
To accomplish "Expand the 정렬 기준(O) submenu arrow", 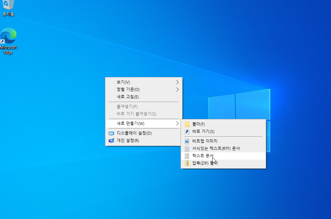I will [177, 90].
